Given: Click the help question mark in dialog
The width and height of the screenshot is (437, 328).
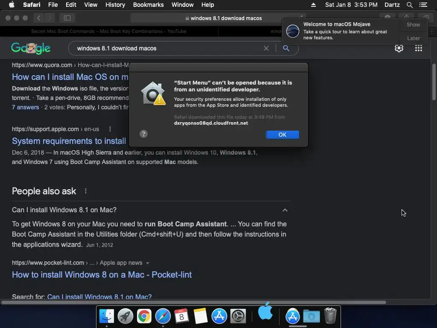Looking at the screenshot, I should click(143, 134).
